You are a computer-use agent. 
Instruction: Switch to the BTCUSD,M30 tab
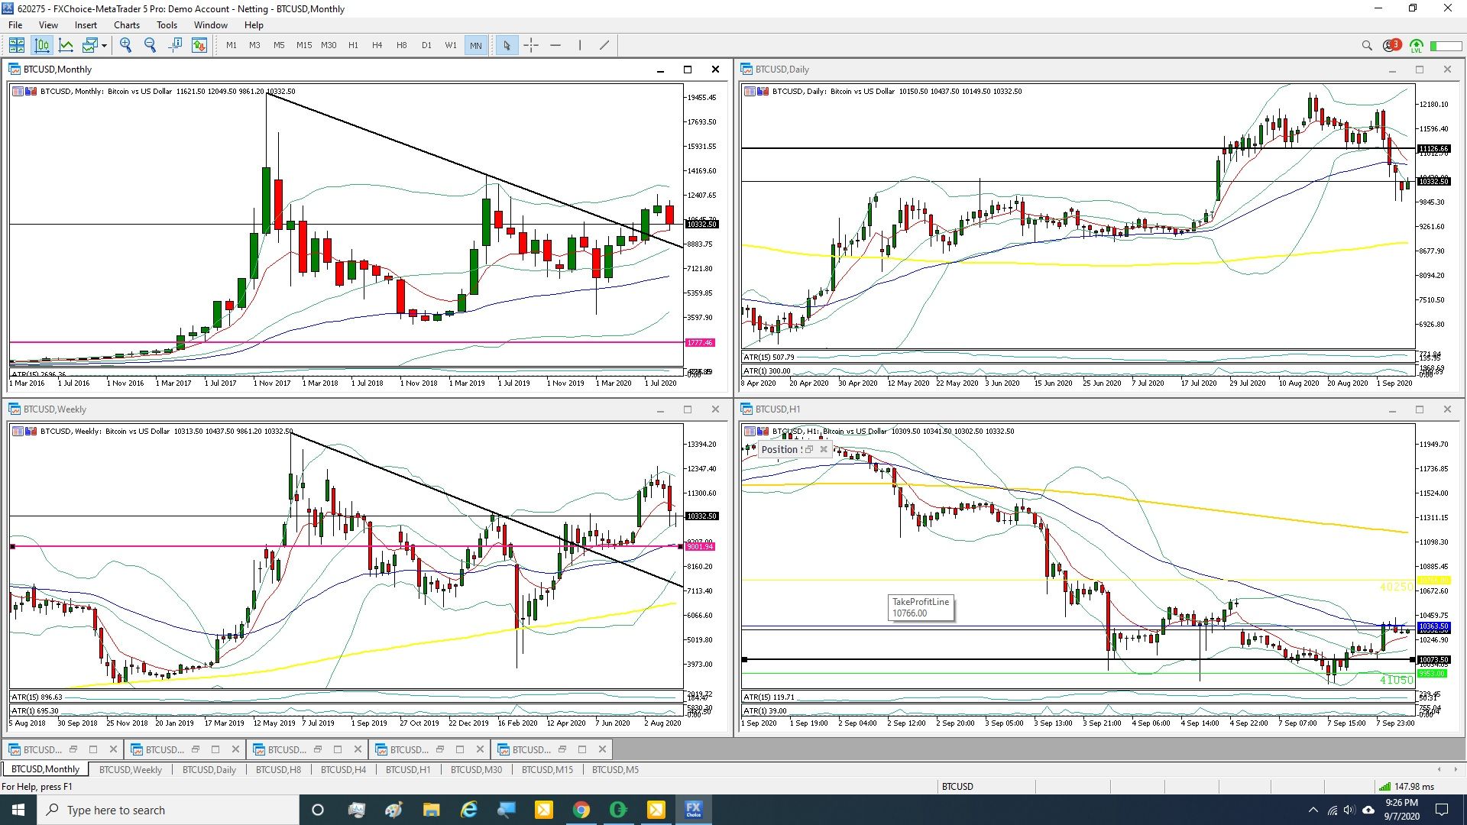click(476, 769)
